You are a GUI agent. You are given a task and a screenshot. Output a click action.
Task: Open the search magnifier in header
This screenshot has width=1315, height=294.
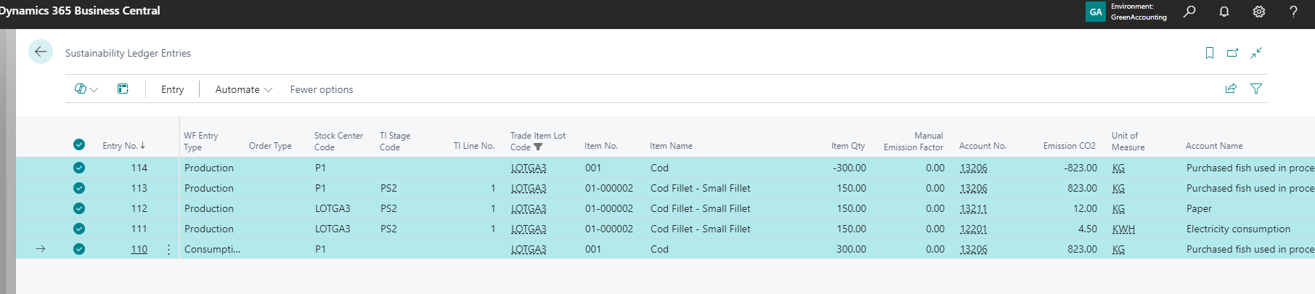[1189, 12]
